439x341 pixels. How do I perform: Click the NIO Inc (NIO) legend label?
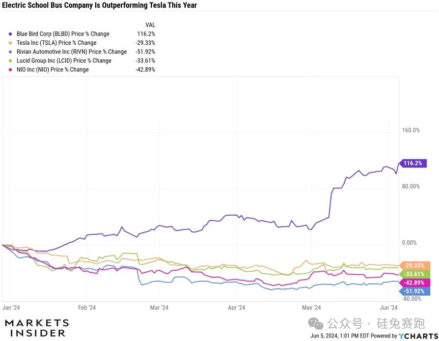(x=53, y=69)
